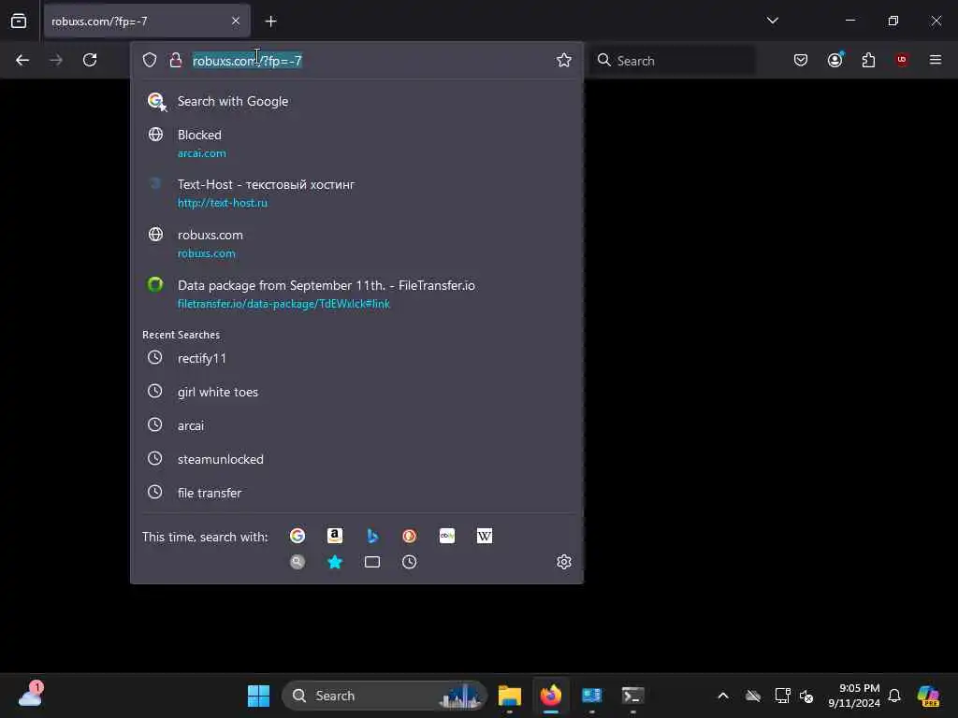Reload the current page
The image size is (958, 718).
click(x=90, y=60)
